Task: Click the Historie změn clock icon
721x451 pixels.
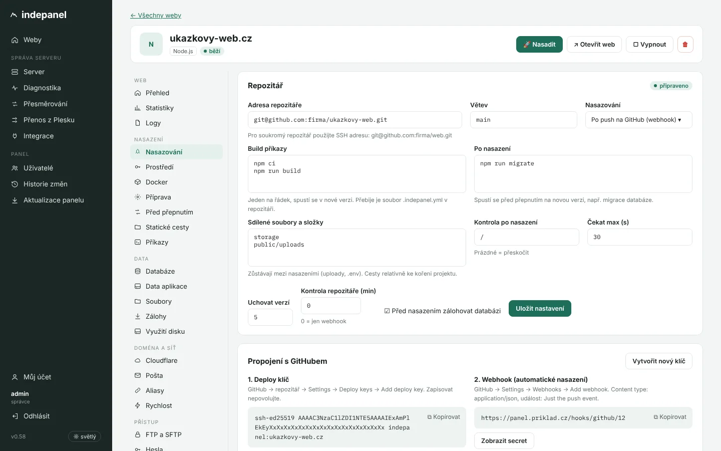Action: 15,184
